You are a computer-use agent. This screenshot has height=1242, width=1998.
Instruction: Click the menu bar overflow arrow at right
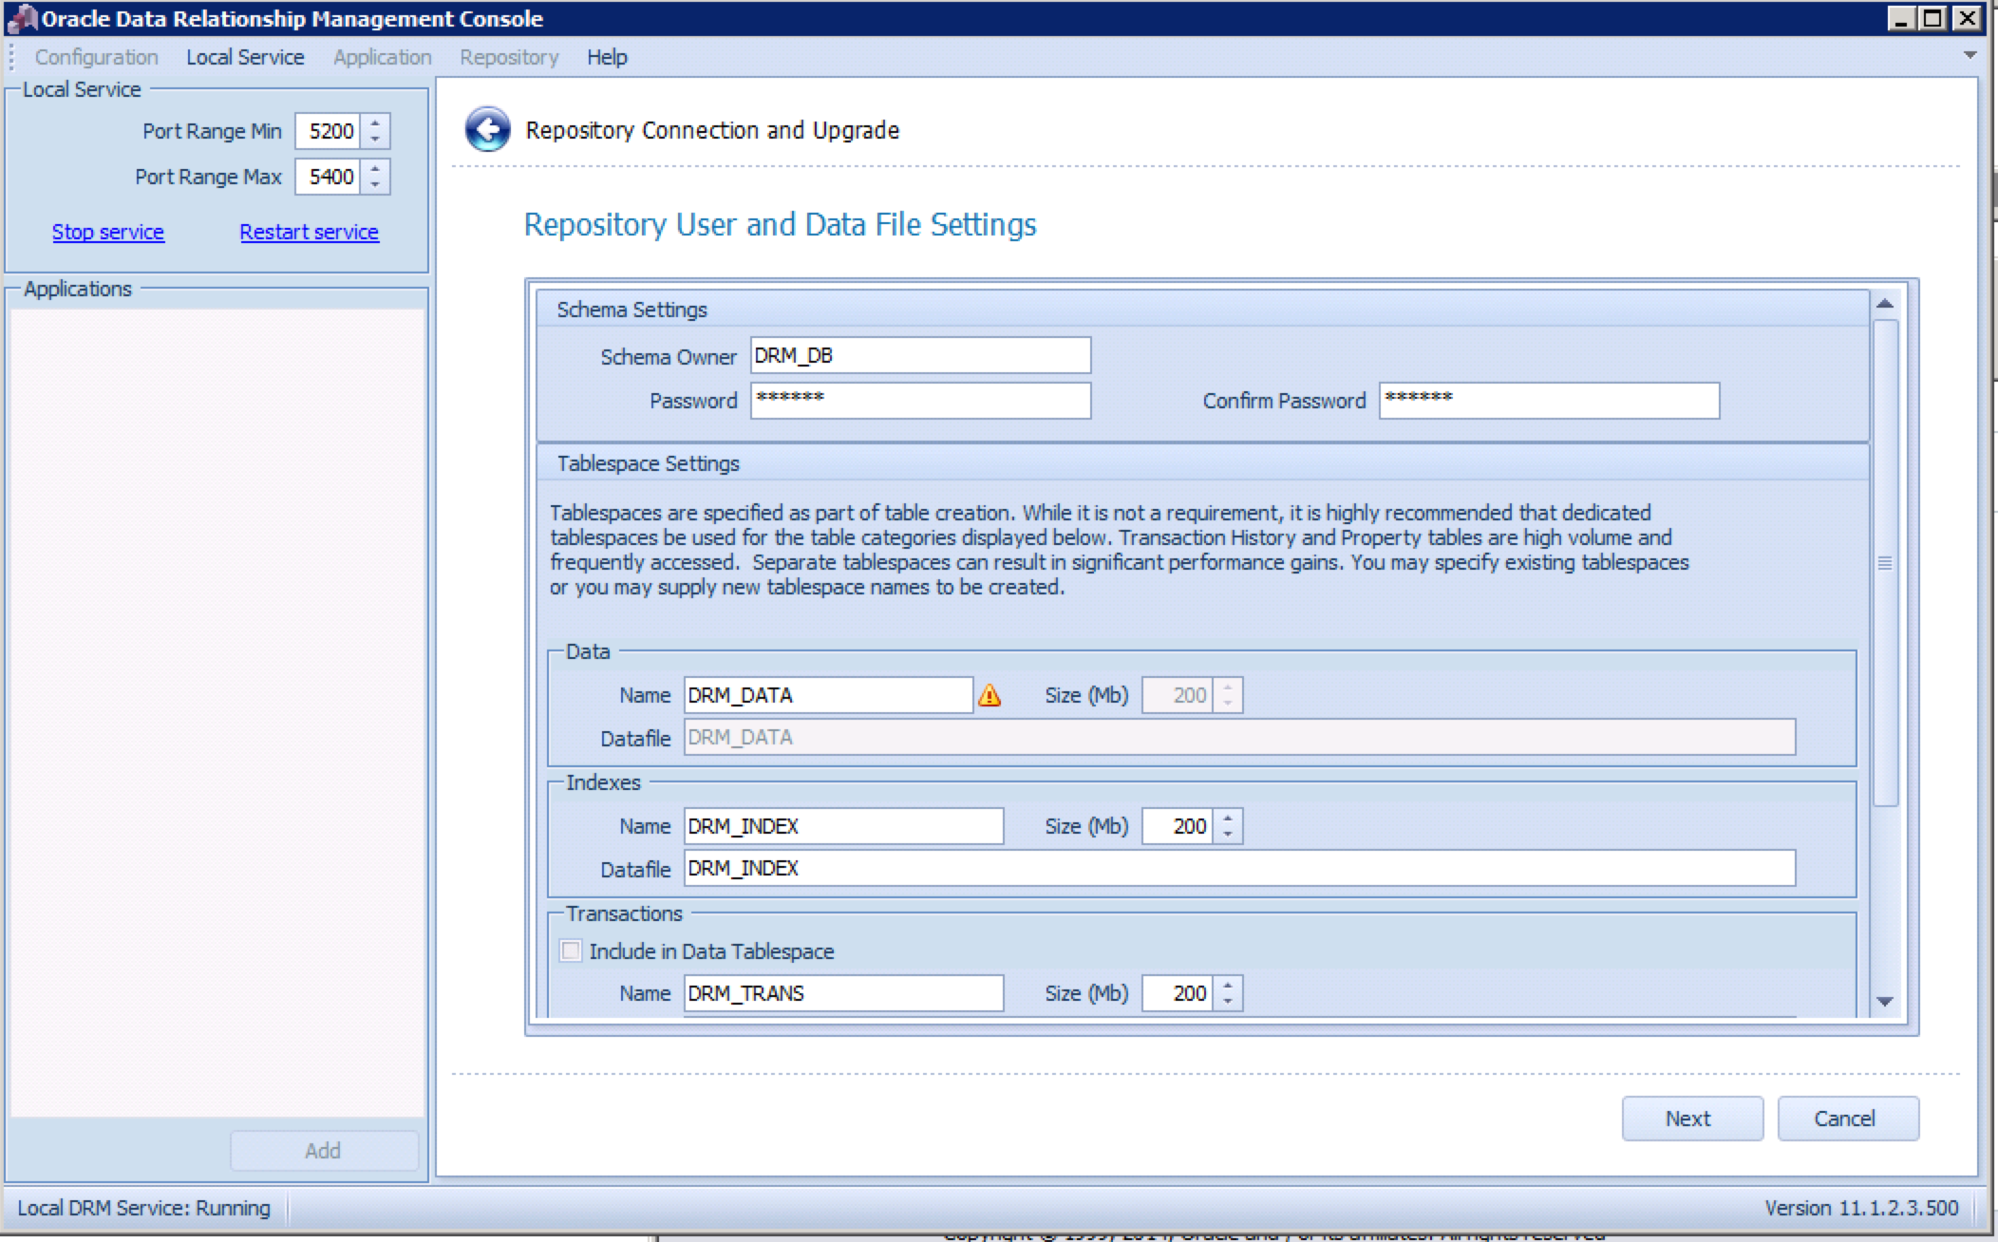(1970, 56)
